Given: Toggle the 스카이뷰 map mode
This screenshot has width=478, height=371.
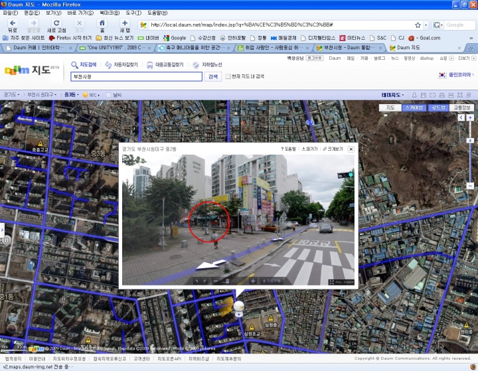Looking at the screenshot, I should [x=414, y=108].
